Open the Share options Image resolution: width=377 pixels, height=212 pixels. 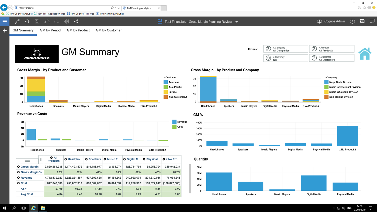pos(76,21)
